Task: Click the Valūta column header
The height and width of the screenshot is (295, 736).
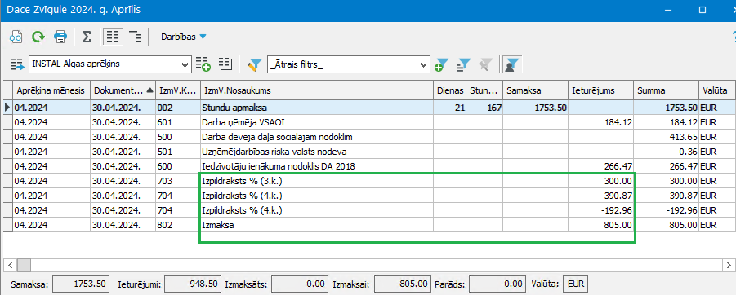Action: pos(717,90)
